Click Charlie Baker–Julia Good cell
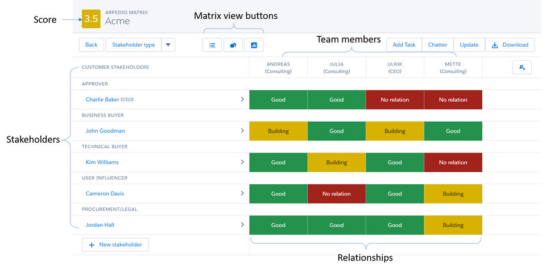The image size is (546, 270). 336,99
